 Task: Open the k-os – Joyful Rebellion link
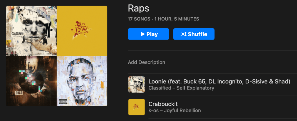pyautogui.click(x=174, y=111)
